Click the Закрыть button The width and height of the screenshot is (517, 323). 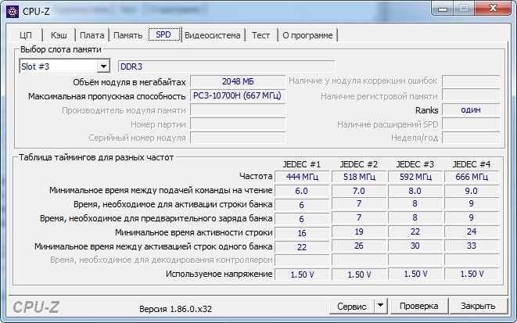click(478, 307)
